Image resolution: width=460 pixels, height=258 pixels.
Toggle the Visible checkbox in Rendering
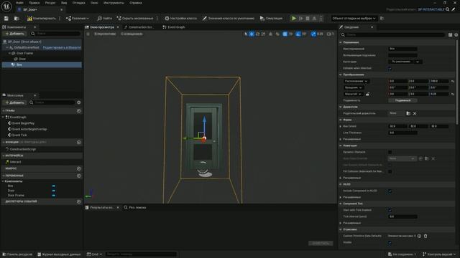point(390,242)
